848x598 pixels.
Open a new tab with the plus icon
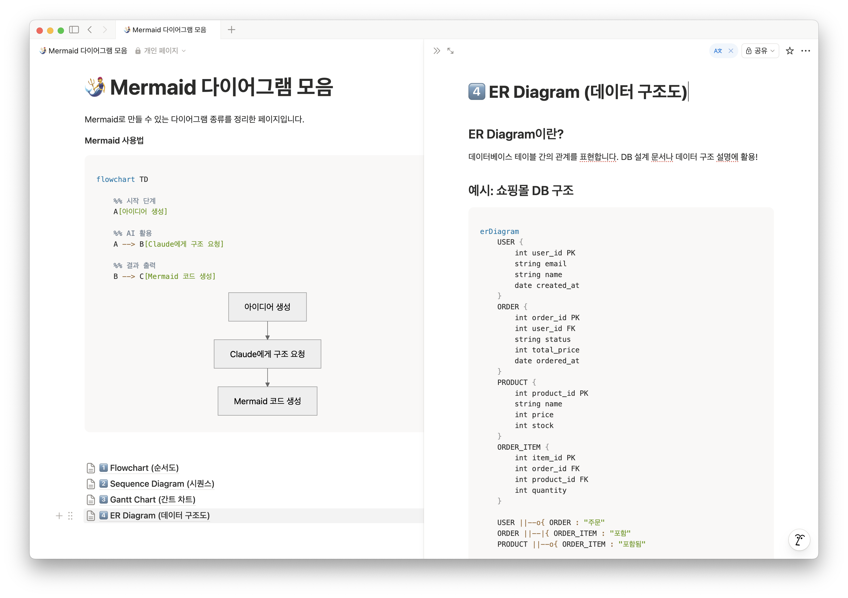(x=232, y=30)
